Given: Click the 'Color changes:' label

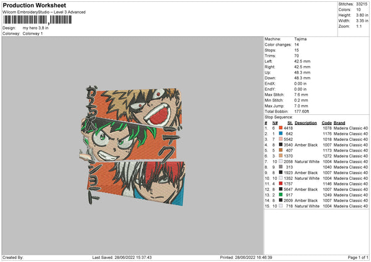Looking at the screenshot, I should click(278, 44).
